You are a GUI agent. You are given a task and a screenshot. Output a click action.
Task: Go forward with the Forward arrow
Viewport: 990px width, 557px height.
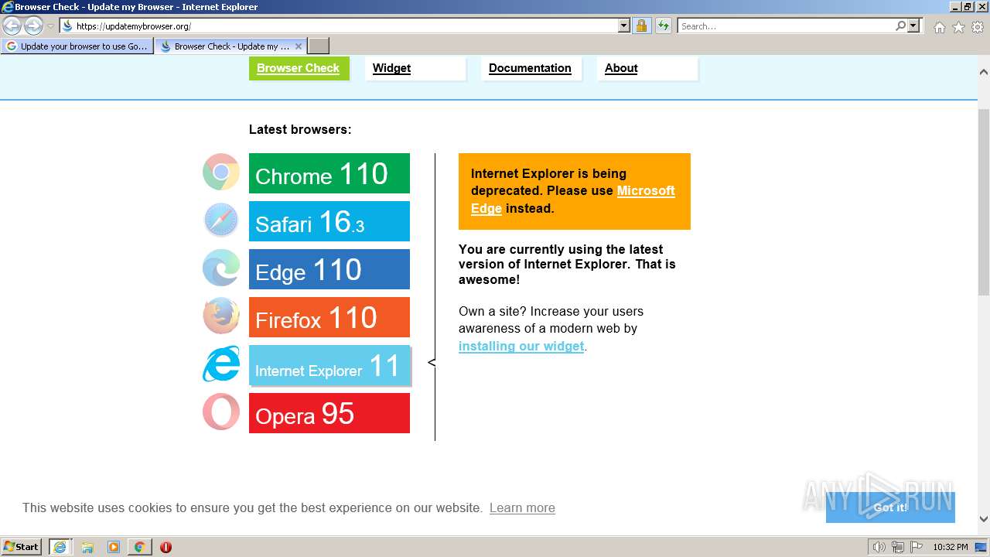pos(33,26)
